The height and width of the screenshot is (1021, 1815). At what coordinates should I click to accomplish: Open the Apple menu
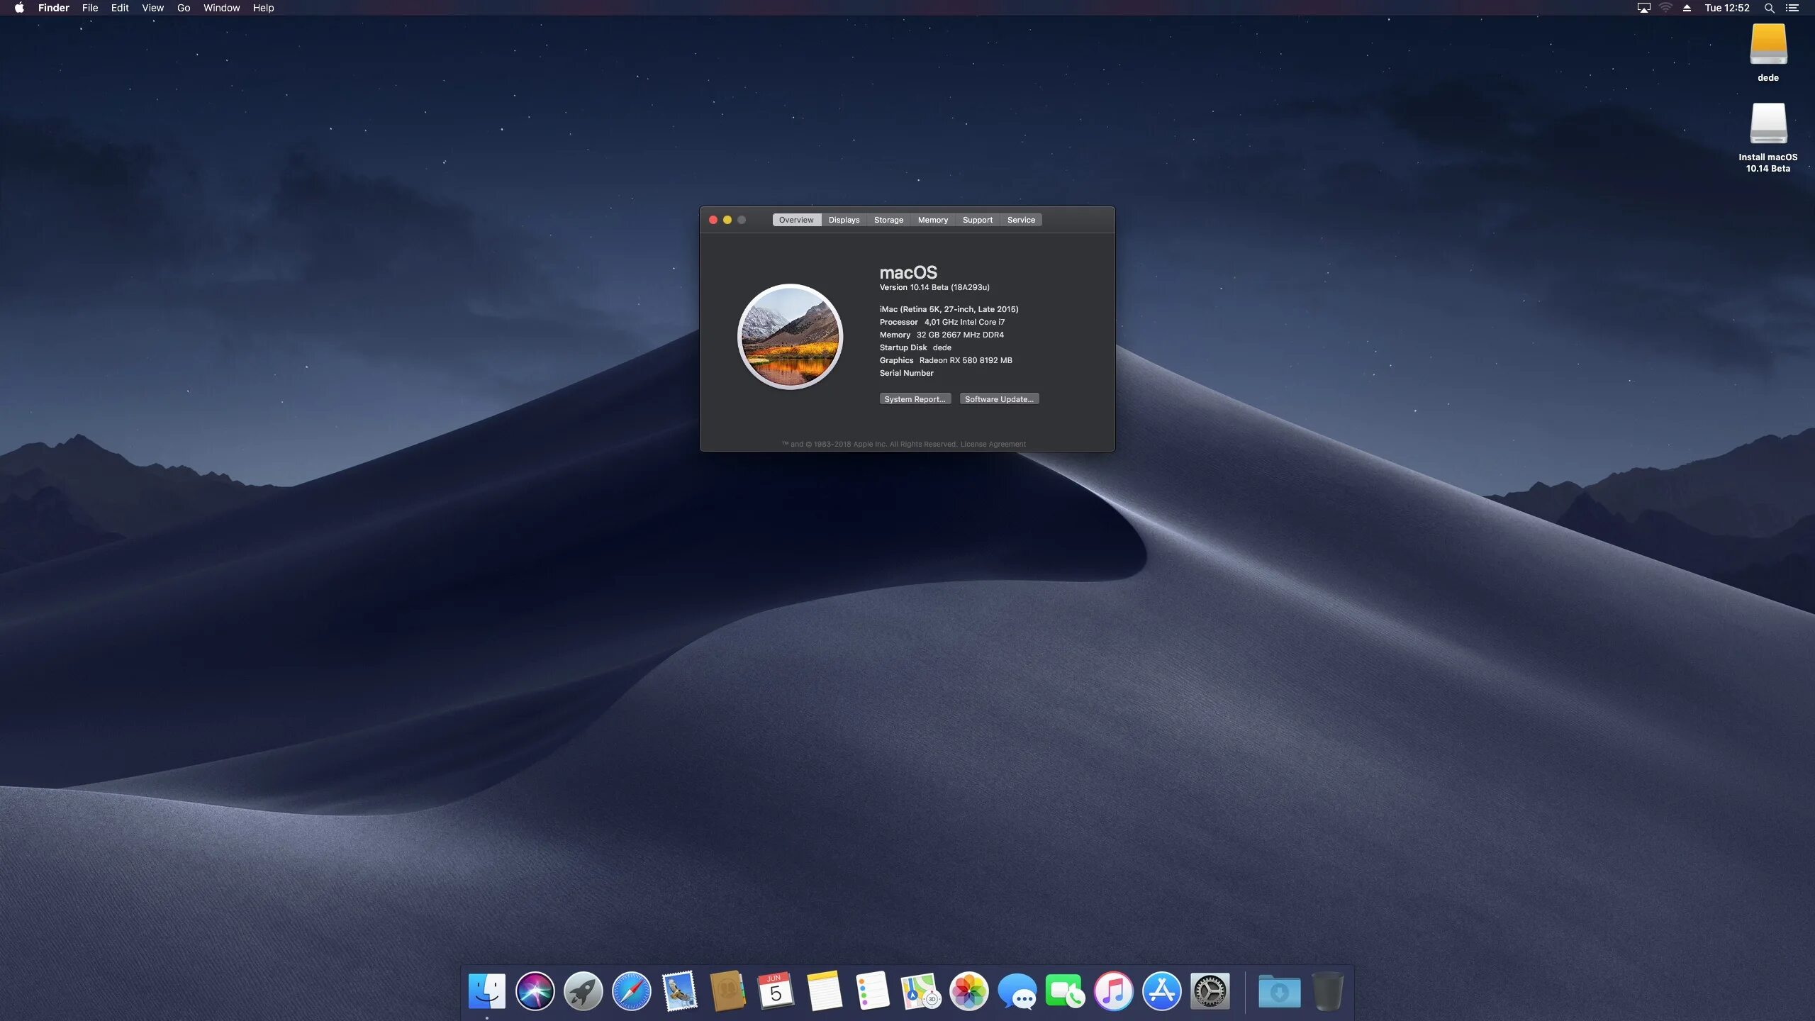click(19, 8)
